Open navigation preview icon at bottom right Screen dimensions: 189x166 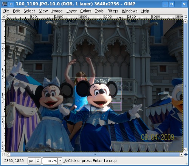click(186, 155)
